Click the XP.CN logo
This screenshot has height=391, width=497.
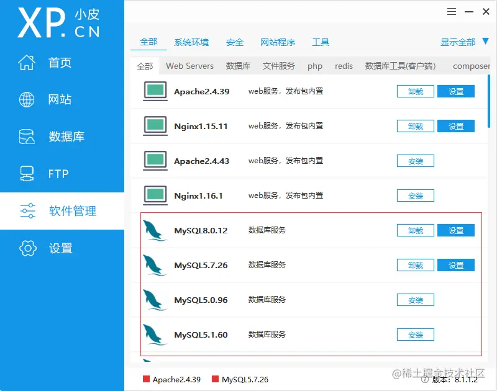58,23
